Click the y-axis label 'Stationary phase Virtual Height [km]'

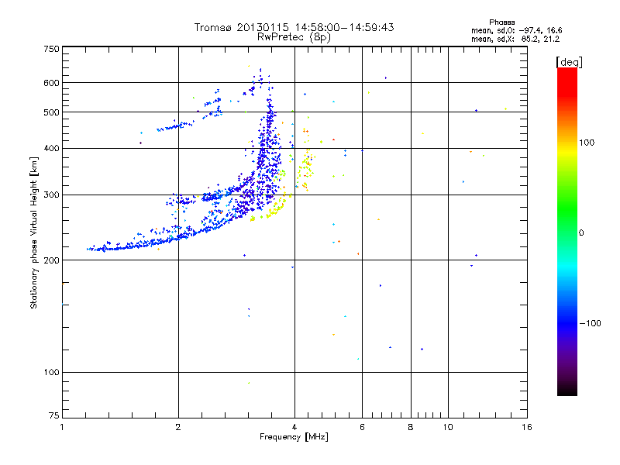(33, 232)
